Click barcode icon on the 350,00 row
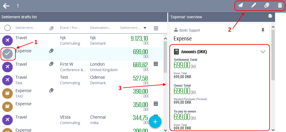286x132 pixels. point(156,104)
